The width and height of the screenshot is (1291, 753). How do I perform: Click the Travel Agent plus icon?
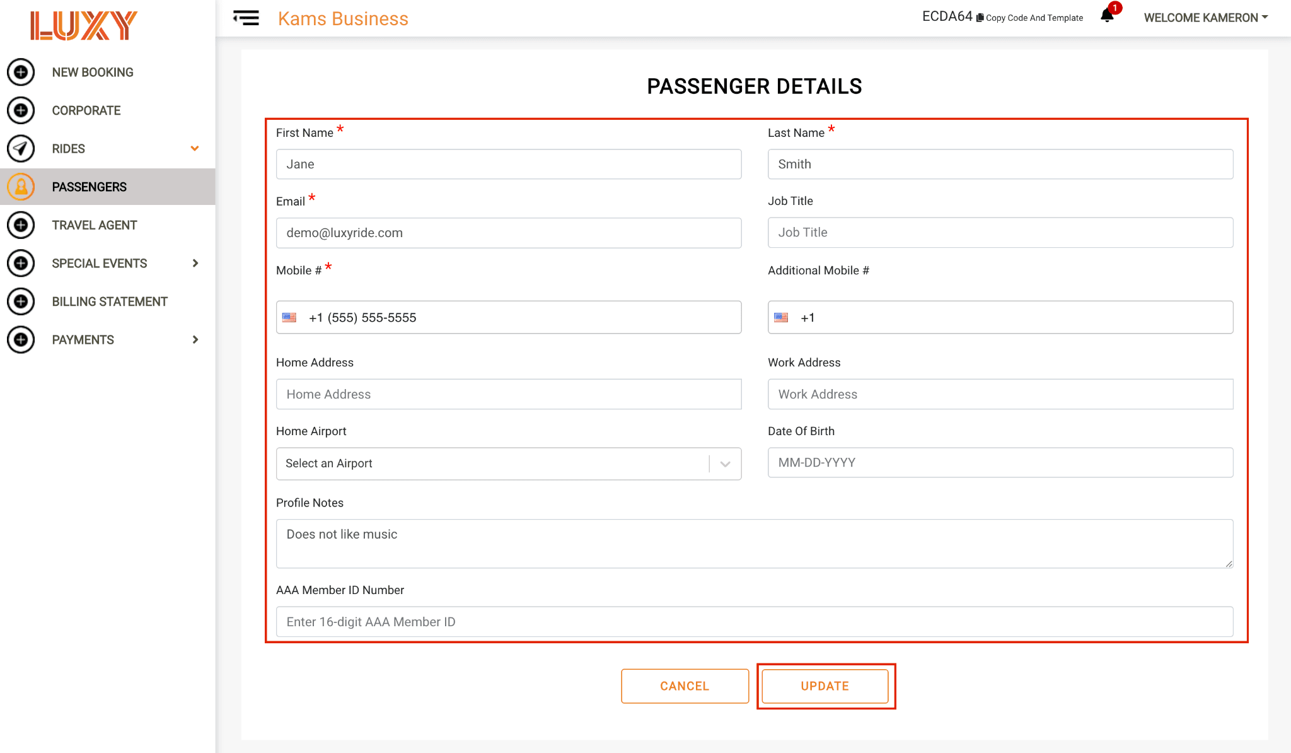pos(21,225)
